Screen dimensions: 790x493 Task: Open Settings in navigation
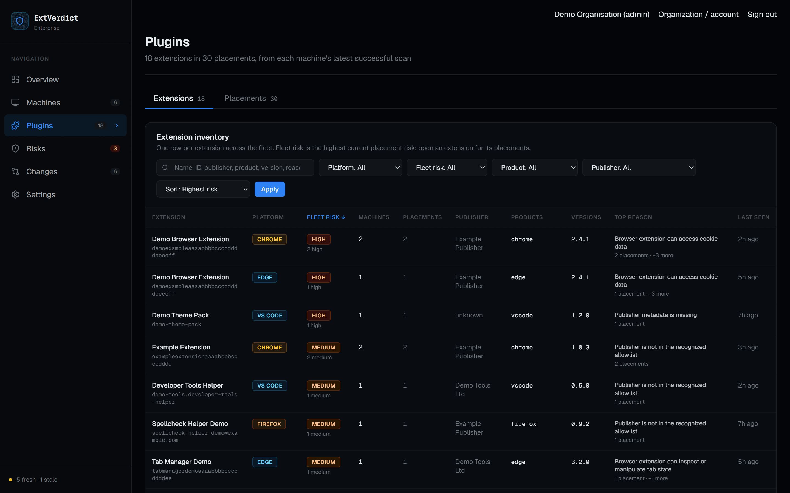(66, 194)
